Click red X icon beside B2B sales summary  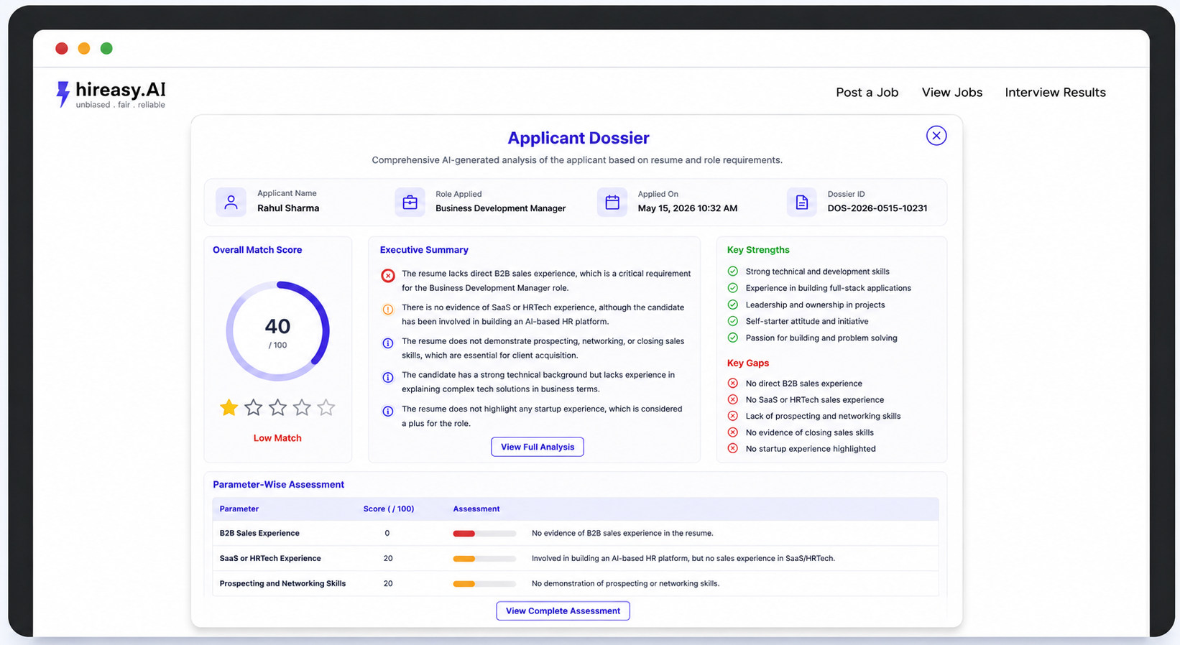[x=388, y=275]
